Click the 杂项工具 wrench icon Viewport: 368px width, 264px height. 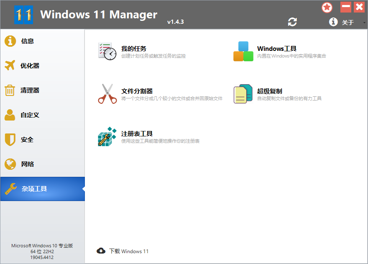point(11,189)
